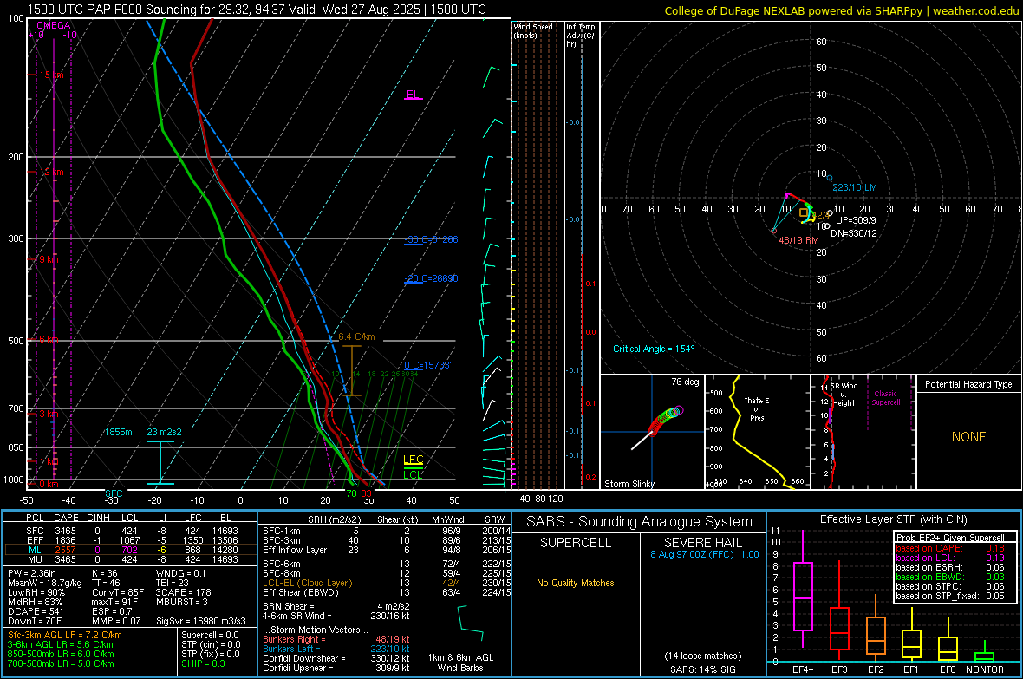This screenshot has height=679, width=1023.
Task: Click the DCAPE = 541 value
Action: point(36,611)
